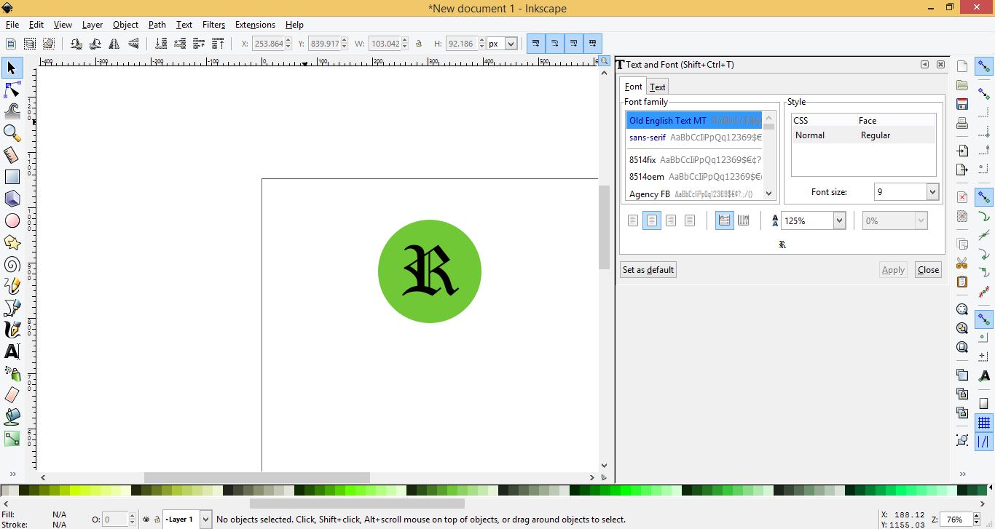Viewport: 995px width, 529px height.
Task: Select the Text tool in the toolbox
Action: [x=12, y=351]
